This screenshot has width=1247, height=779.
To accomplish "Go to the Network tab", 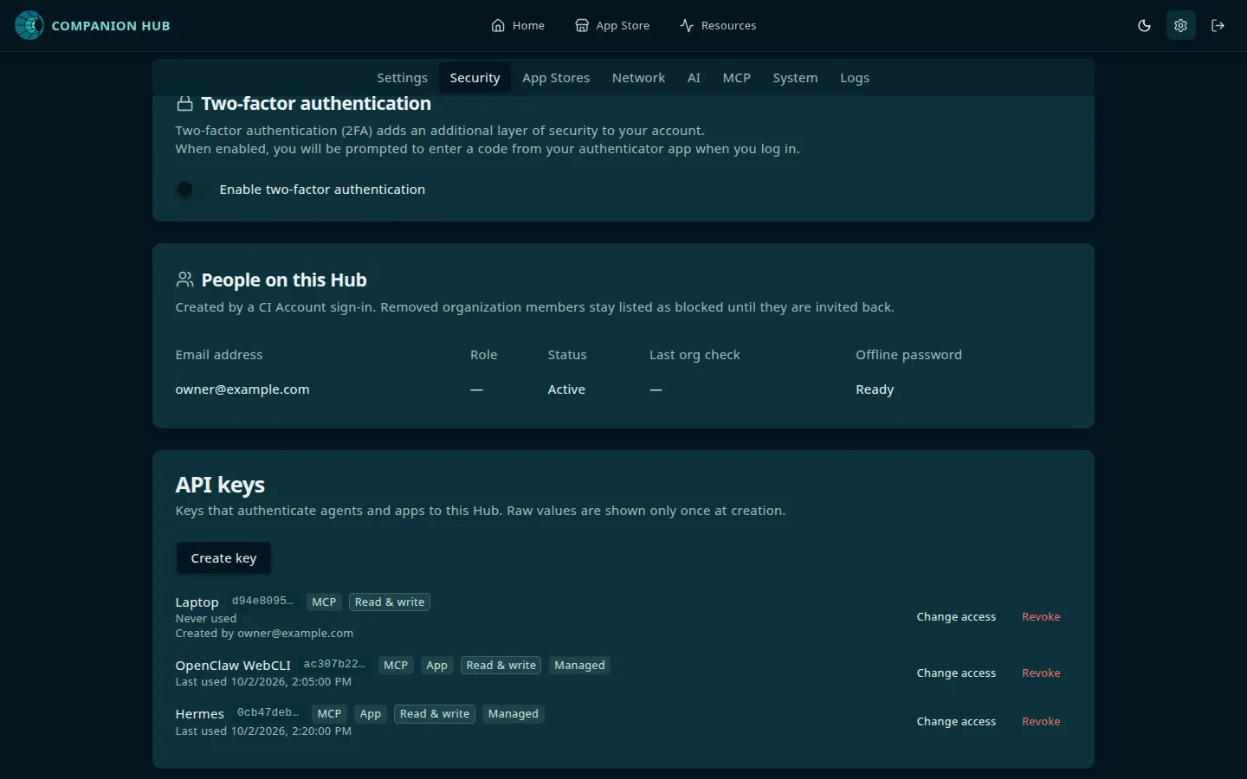I will coord(638,78).
